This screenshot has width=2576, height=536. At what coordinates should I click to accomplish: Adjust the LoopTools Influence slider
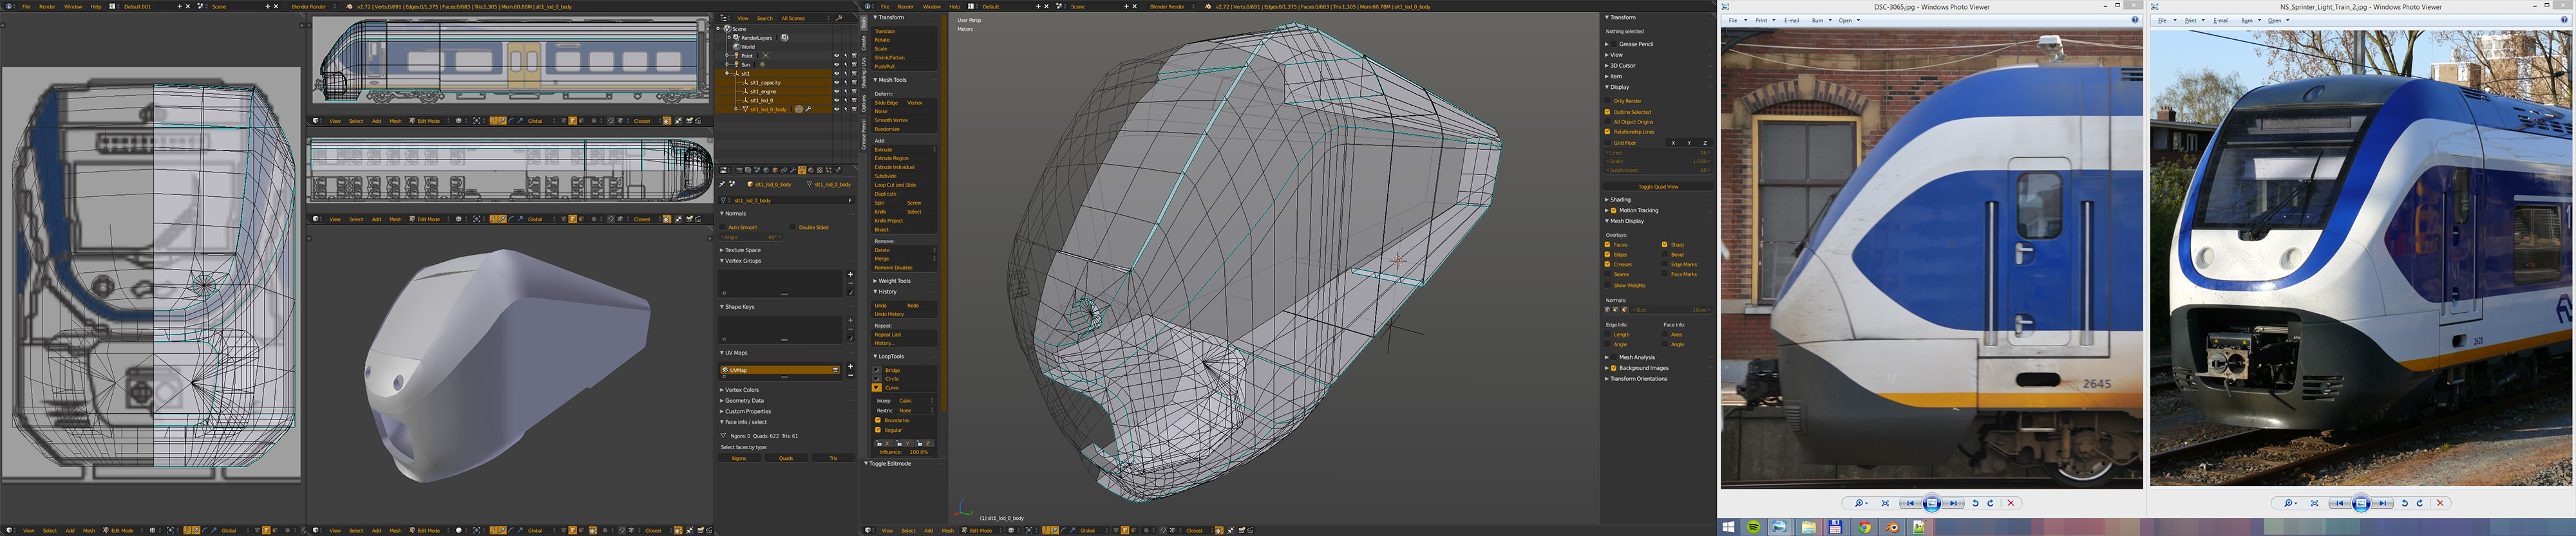[904, 452]
